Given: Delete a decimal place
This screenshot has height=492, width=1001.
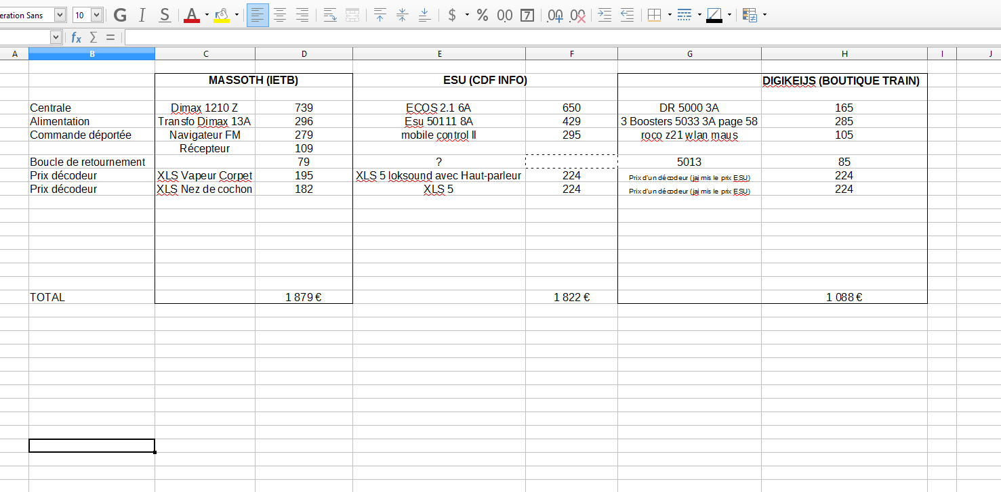Looking at the screenshot, I should pos(577,15).
